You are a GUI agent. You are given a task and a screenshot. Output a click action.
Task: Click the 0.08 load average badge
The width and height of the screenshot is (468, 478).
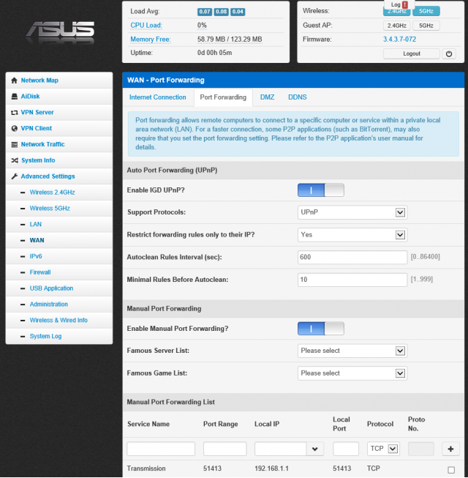221,12
